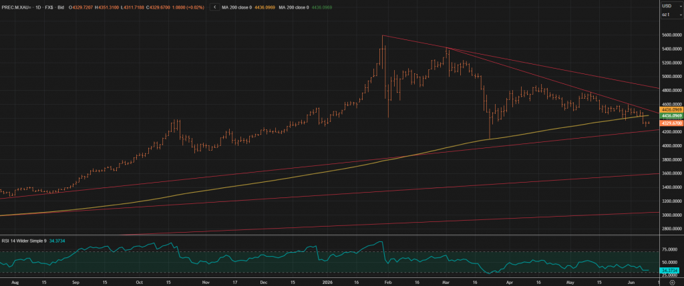
Task: Click the green 4436.0969 price axis tag
Action: pos(672,116)
